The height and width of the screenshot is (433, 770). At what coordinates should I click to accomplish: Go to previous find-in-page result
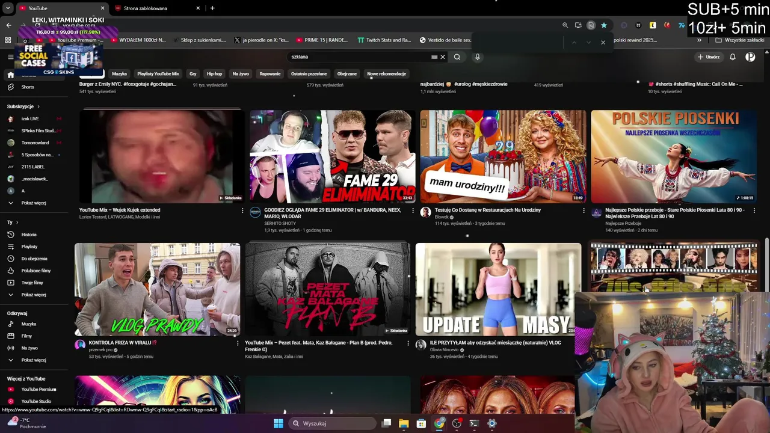tap(574, 43)
